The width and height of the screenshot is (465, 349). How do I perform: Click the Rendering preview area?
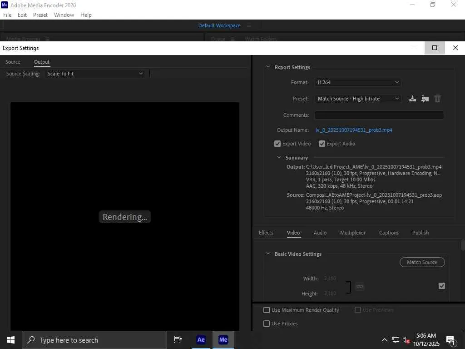click(125, 217)
